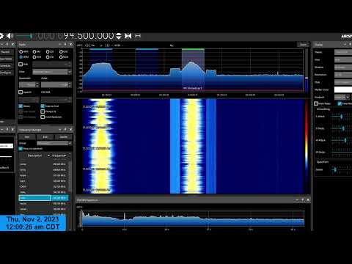352x264 pixels.
Task: Pin the FM MPX Spectrum panel
Action: tap(303, 199)
